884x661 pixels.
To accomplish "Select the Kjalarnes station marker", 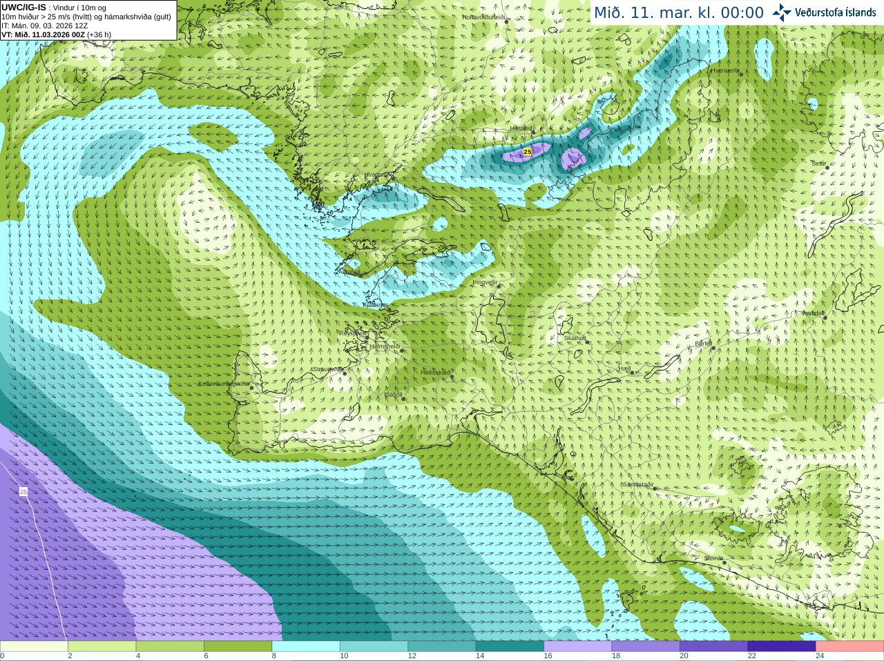I will click(390, 310).
